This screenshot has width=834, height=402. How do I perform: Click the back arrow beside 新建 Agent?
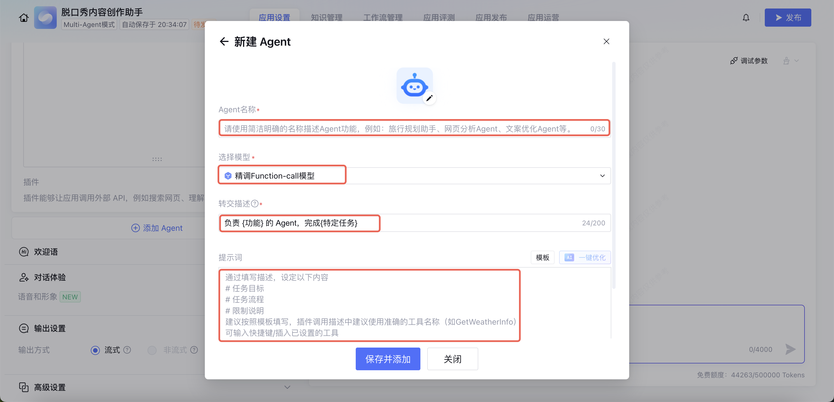click(224, 41)
